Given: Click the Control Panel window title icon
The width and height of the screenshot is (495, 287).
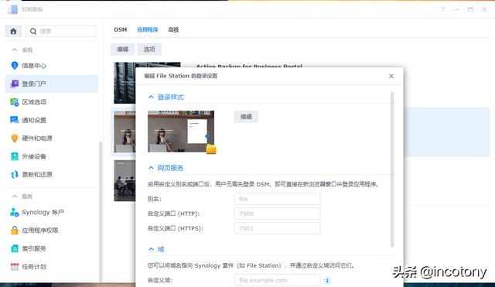Looking at the screenshot, I should 12,9.
